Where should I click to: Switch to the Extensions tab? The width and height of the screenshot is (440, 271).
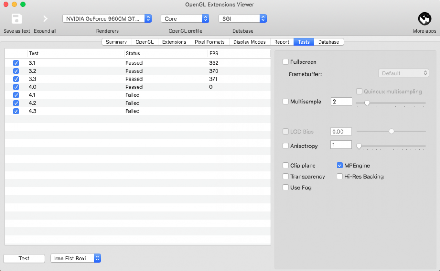coord(174,42)
